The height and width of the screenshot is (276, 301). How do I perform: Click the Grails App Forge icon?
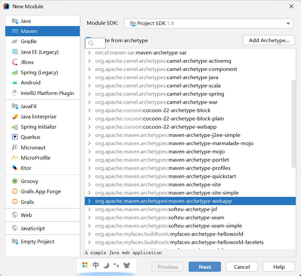click(x=15, y=192)
